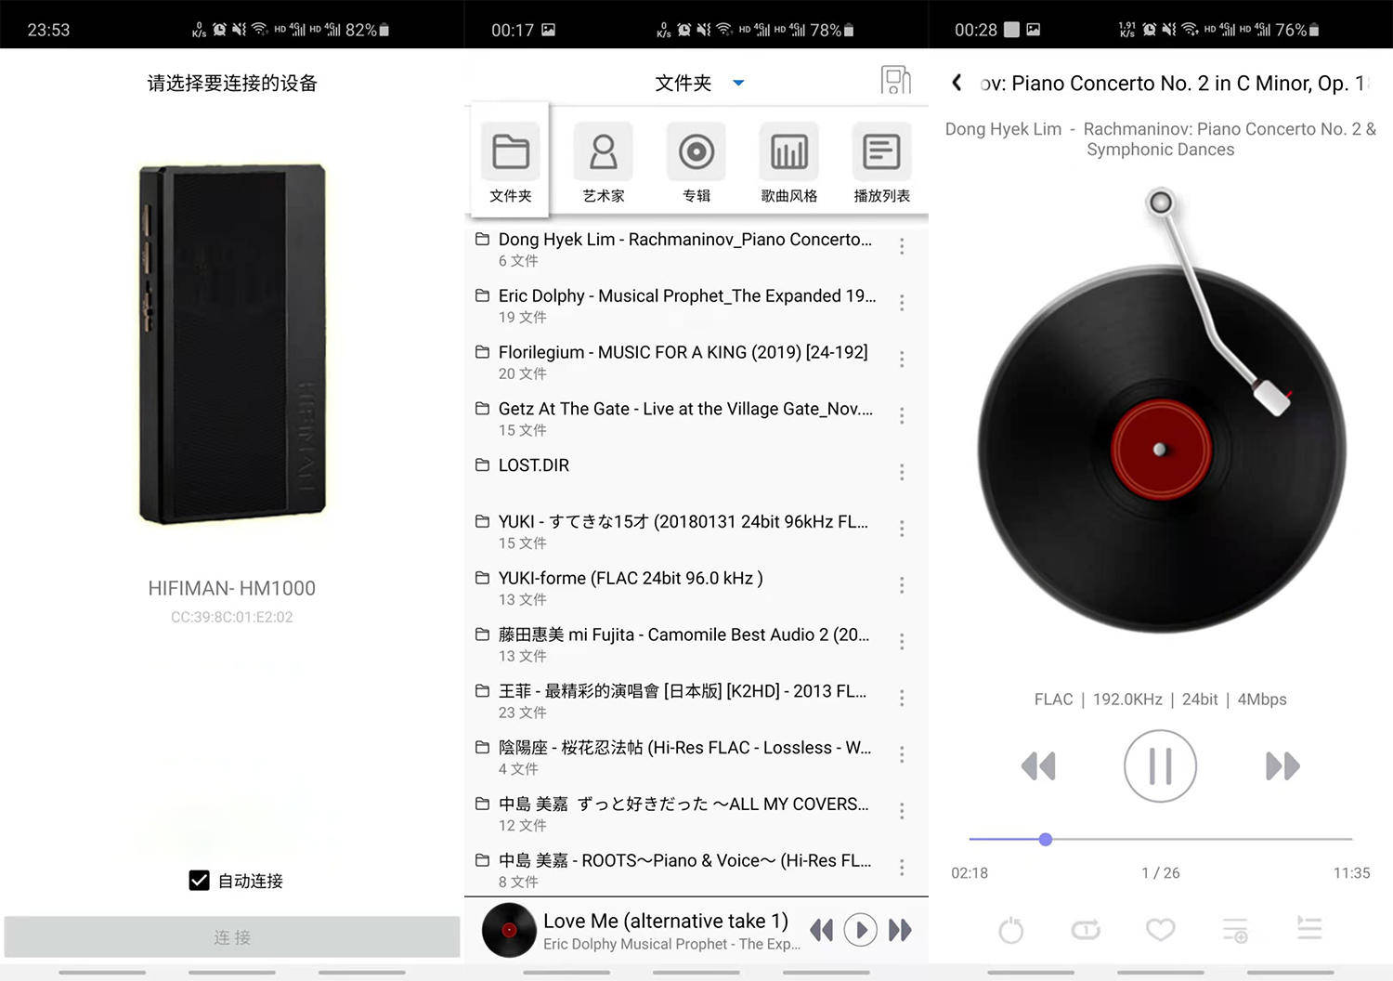Open more options for LOST.DIR folder
Screen dimensions: 1393x981
point(902,472)
